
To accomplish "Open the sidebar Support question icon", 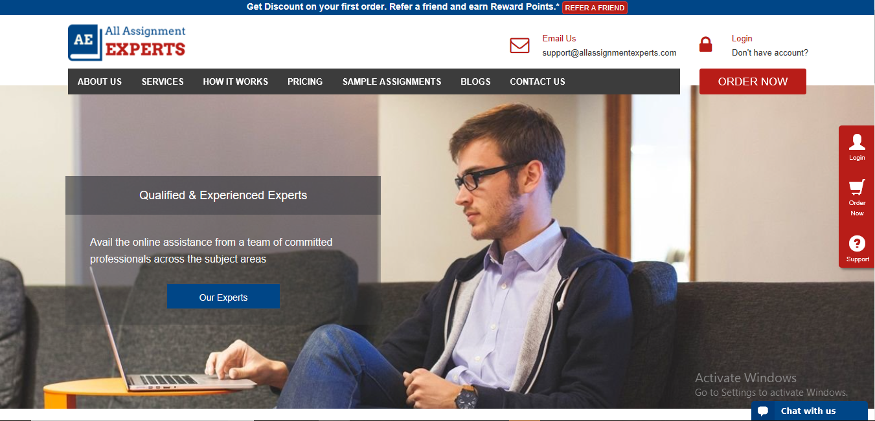I will (x=857, y=243).
